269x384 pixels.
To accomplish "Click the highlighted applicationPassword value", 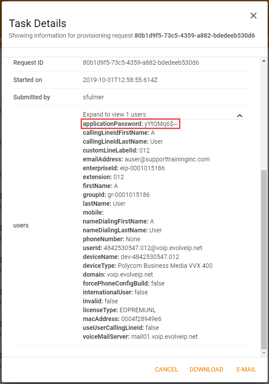I will tap(161, 124).
